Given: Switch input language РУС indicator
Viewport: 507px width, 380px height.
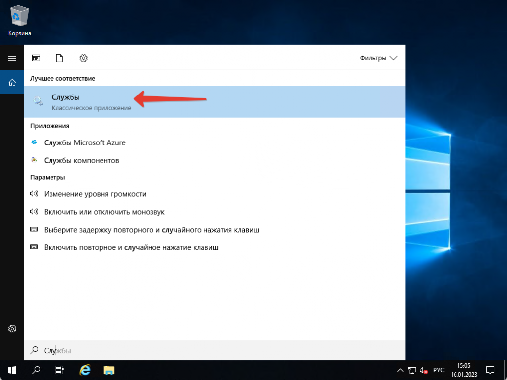Looking at the screenshot, I should pyautogui.click(x=439, y=370).
